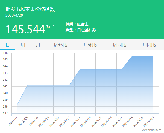Switch to the 月 monthly tab
Screen dimensions: 164x133
(x=38, y=45)
